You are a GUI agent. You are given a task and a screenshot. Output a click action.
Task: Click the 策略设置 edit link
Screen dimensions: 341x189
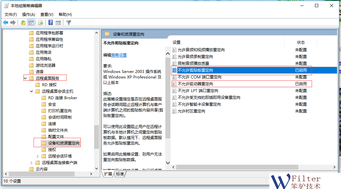[x=119, y=55]
